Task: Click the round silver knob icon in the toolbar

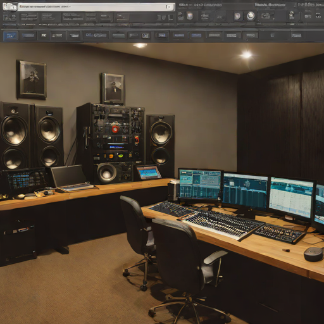Action: click(251, 16)
